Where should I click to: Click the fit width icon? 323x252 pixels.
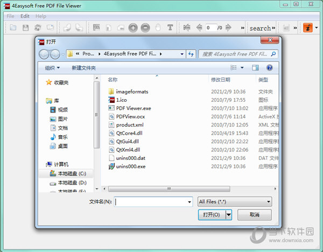pyautogui.click(x=121, y=27)
